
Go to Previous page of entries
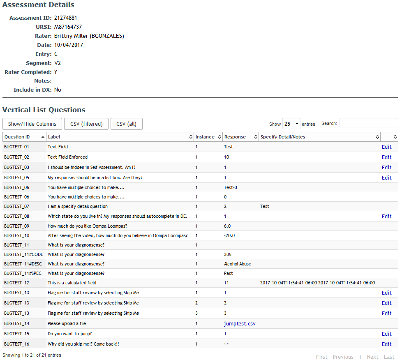coord(343,357)
